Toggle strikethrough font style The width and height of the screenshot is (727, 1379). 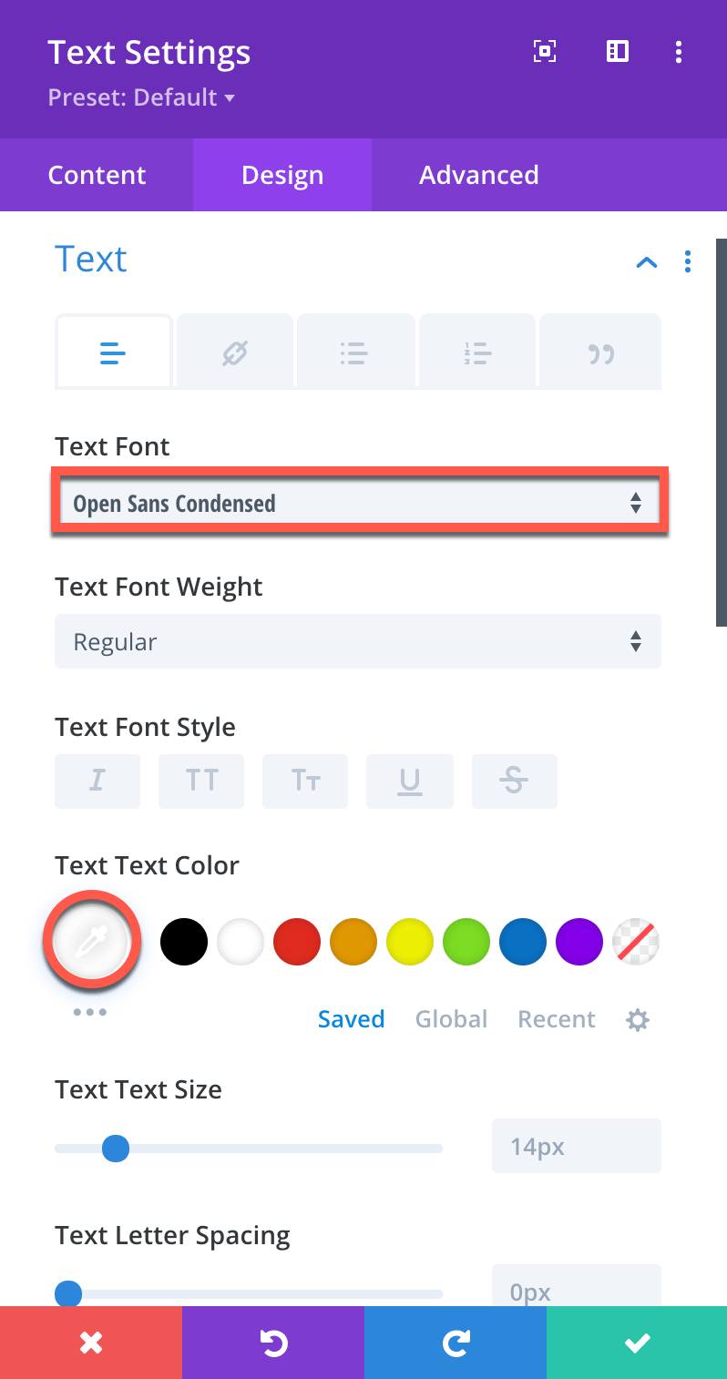click(514, 781)
